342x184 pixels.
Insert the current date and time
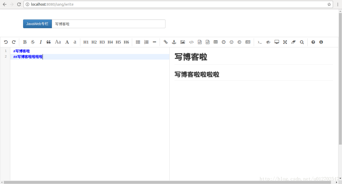[x=224, y=42]
